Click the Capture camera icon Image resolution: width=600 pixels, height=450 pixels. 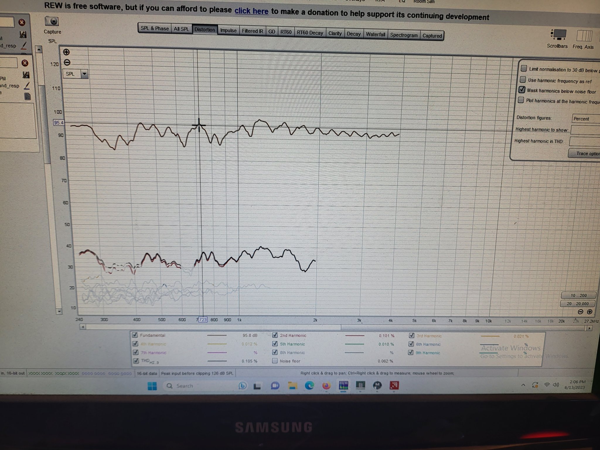52,21
